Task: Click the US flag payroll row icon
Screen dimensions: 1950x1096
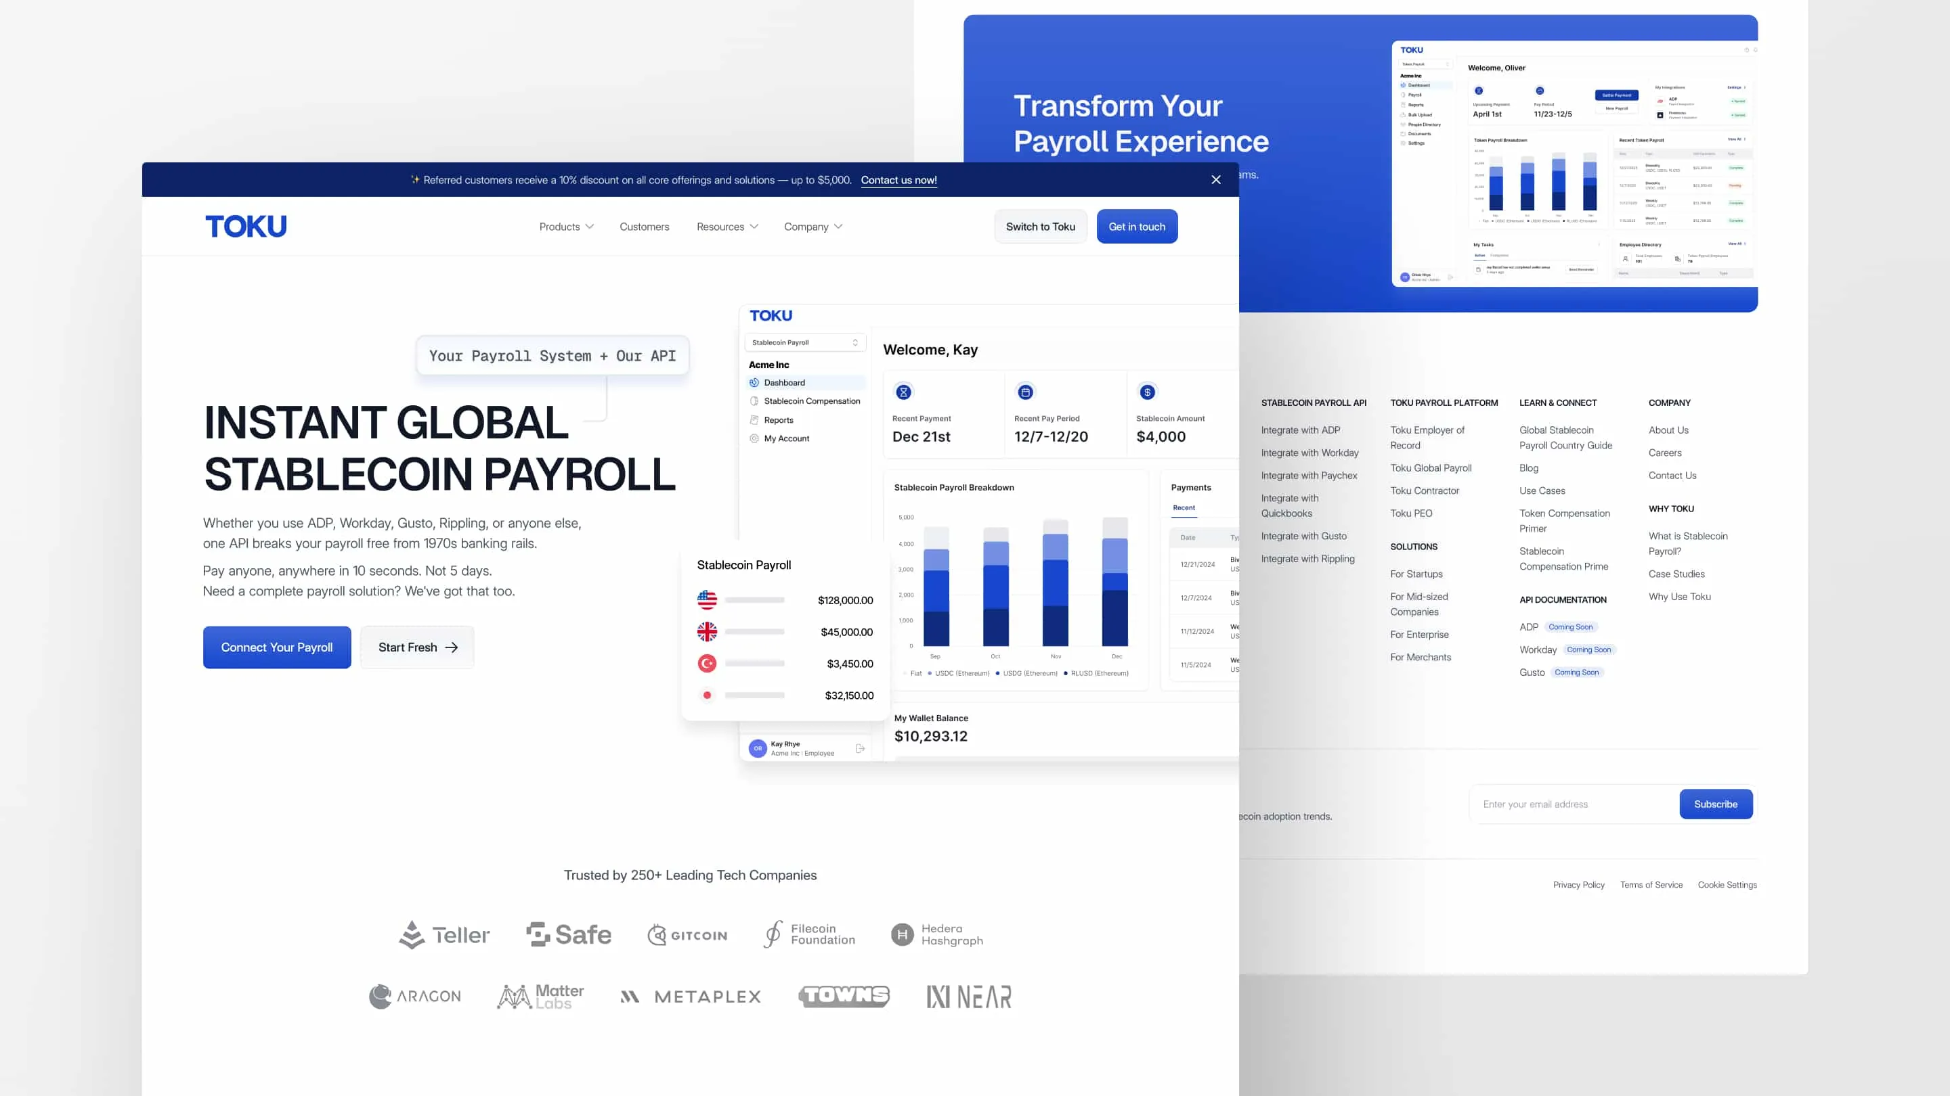Action: (x=707, y=600)
